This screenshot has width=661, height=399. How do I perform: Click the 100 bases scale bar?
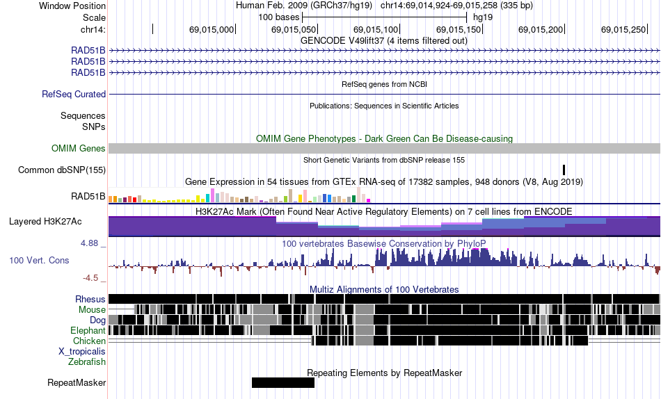[385, 17]
